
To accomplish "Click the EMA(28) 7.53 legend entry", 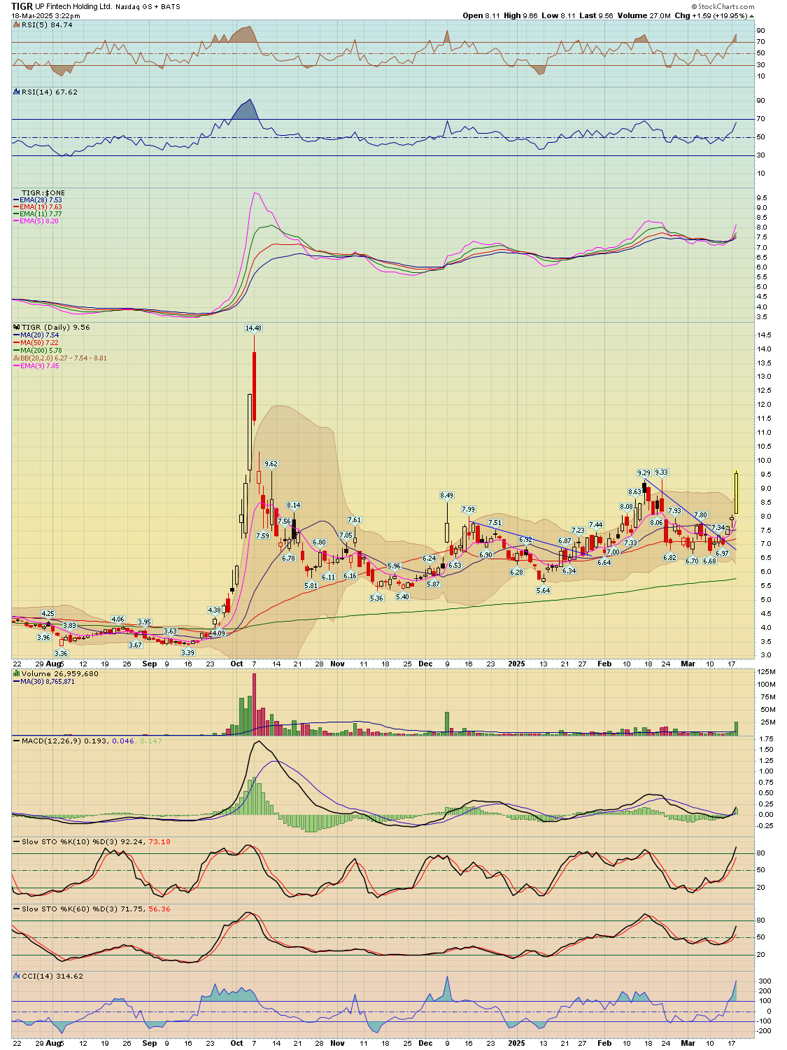I will 41,200.
